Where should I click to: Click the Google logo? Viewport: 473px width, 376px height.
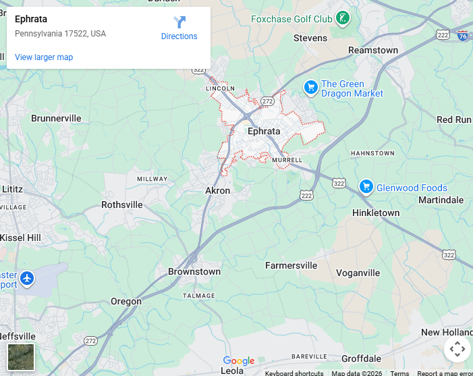click(239, 360)
